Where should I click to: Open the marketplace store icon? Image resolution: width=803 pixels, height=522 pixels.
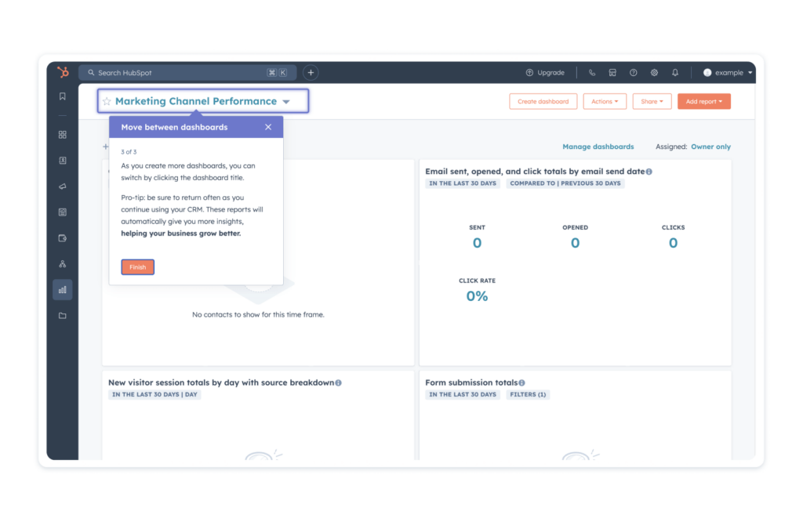[x=612, y=73]
